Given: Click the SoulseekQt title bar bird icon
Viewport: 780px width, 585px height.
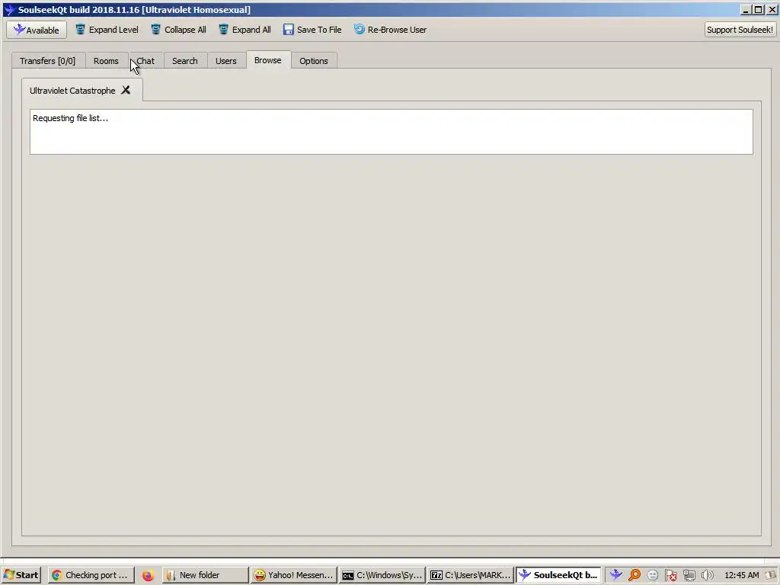Looking at the screenshot, I should pyautogui.click(x=9, y=9).
